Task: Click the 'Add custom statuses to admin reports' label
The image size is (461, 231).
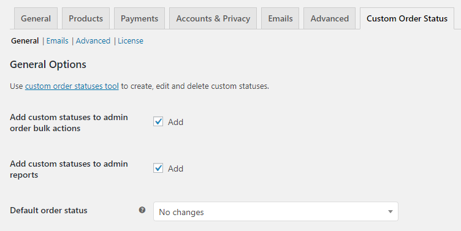Action: (69, 169)
